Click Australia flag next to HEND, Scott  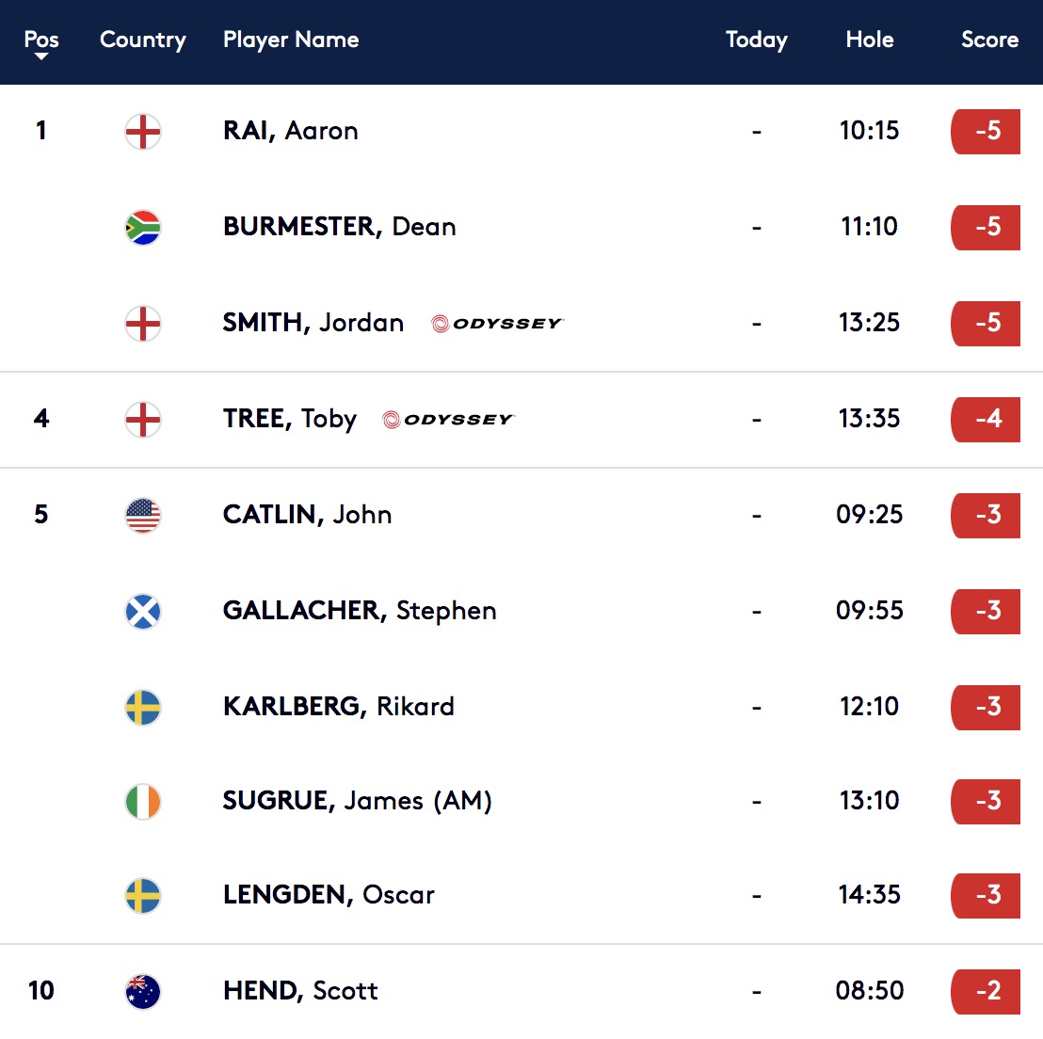point(143,992)
